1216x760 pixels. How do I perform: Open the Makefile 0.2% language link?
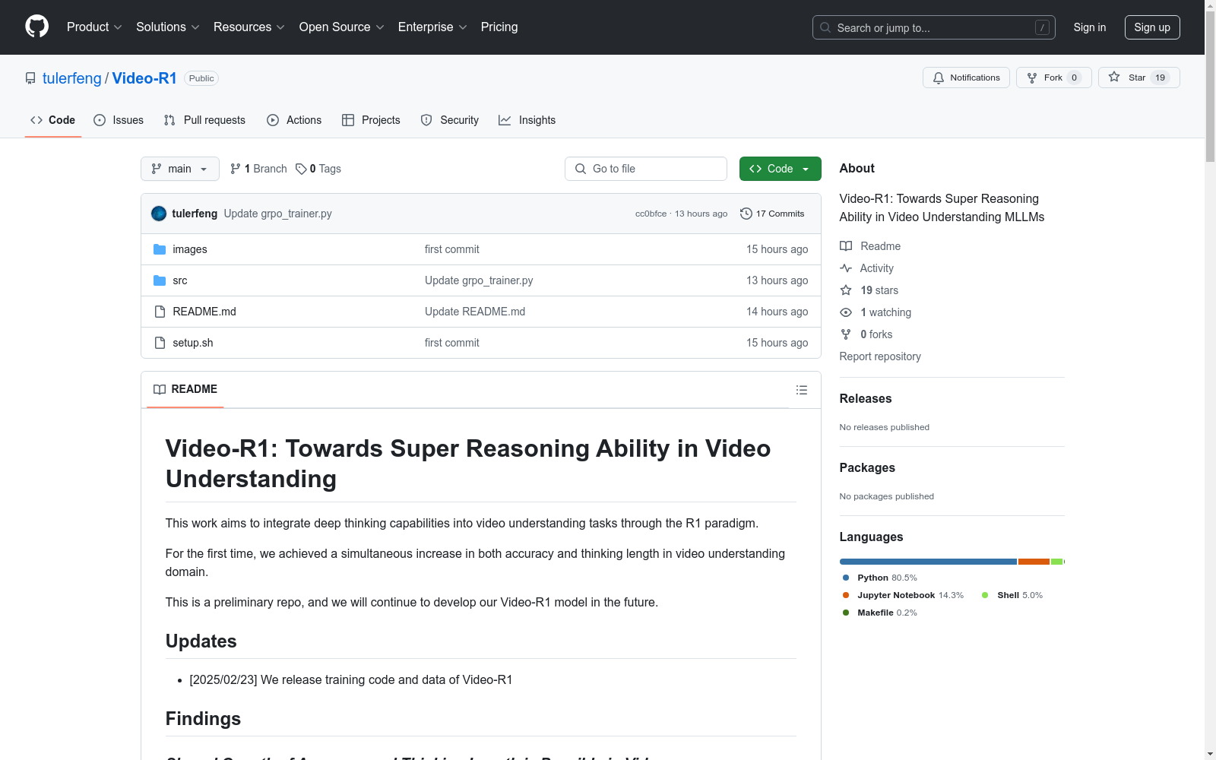880,613
